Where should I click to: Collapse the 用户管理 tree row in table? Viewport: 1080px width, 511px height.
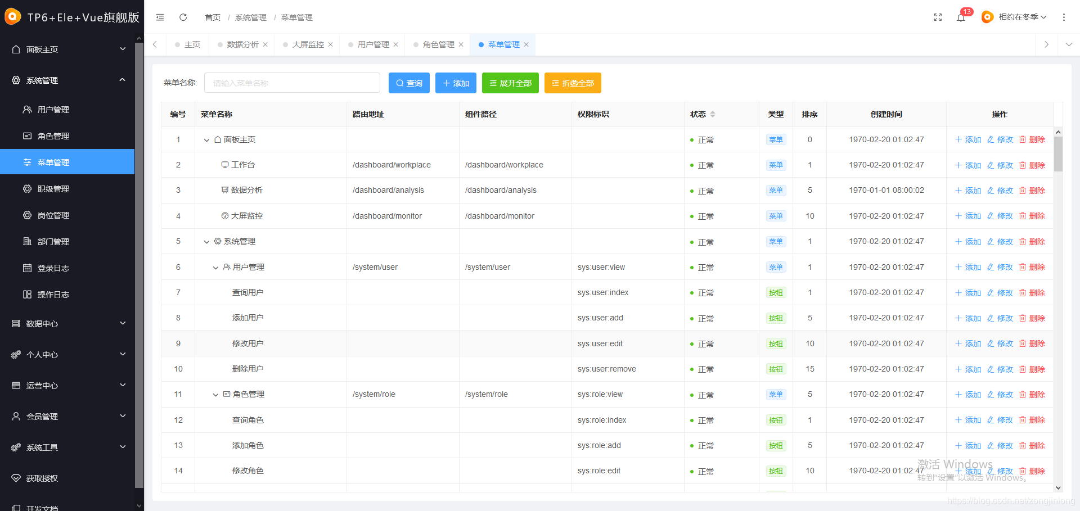[x=215, y=268]
